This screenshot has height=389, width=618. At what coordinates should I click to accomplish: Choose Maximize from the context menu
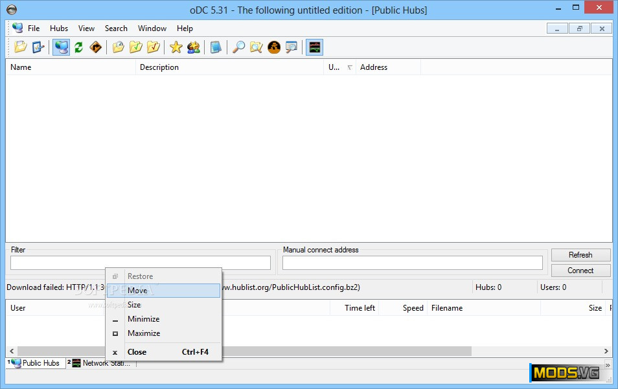(144, 333)
